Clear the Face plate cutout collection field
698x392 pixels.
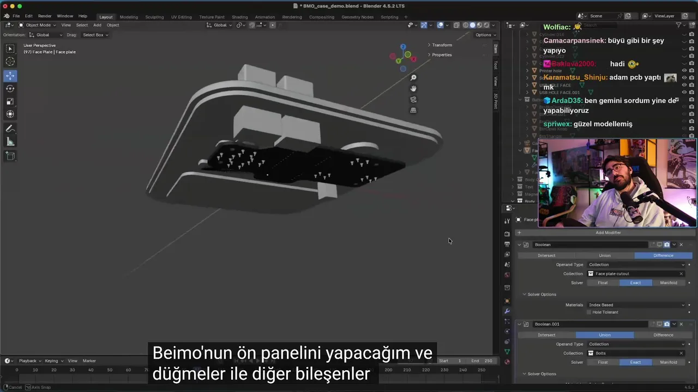pos(681,274)
